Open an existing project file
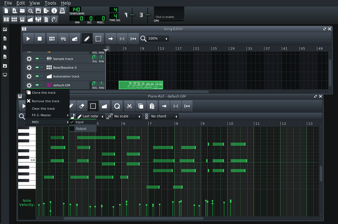The height and width of the screenshot is (224, 338). click(x=22, y=11)
